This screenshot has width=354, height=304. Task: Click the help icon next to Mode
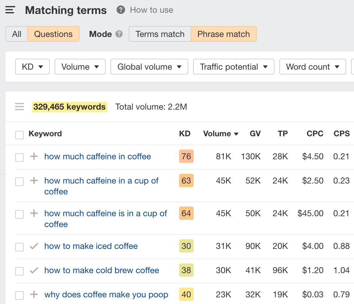[x=120, y=34]
